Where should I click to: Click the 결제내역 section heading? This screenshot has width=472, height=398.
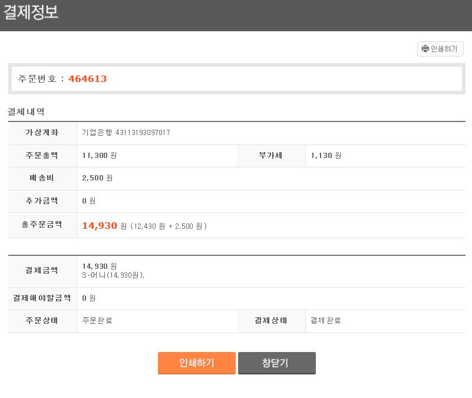pos(26,111)
